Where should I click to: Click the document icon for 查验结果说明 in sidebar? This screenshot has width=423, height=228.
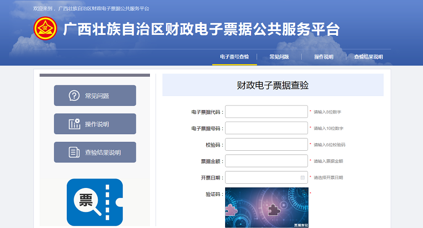74,152
